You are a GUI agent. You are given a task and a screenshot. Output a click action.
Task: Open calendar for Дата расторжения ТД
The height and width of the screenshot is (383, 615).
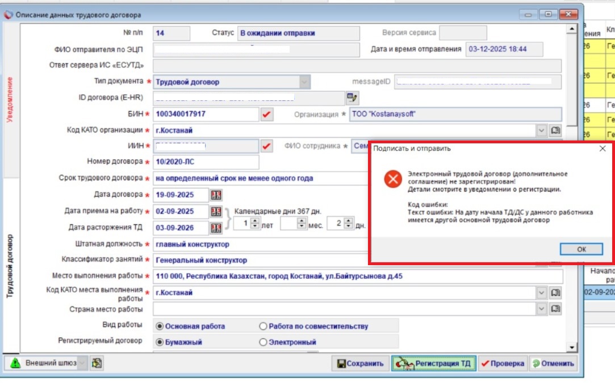[x=216, y=228]
